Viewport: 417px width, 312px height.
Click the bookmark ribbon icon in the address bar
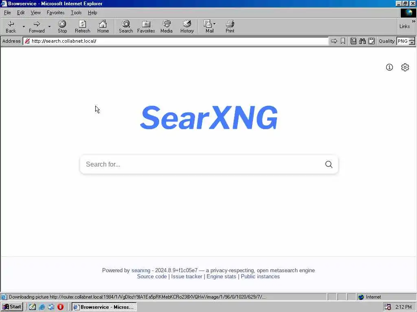tap(343, 41)
